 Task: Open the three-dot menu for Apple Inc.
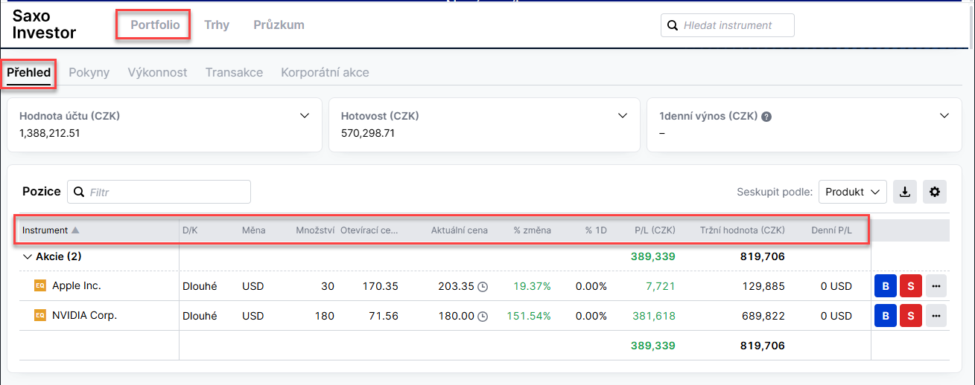tap(936, 286)
